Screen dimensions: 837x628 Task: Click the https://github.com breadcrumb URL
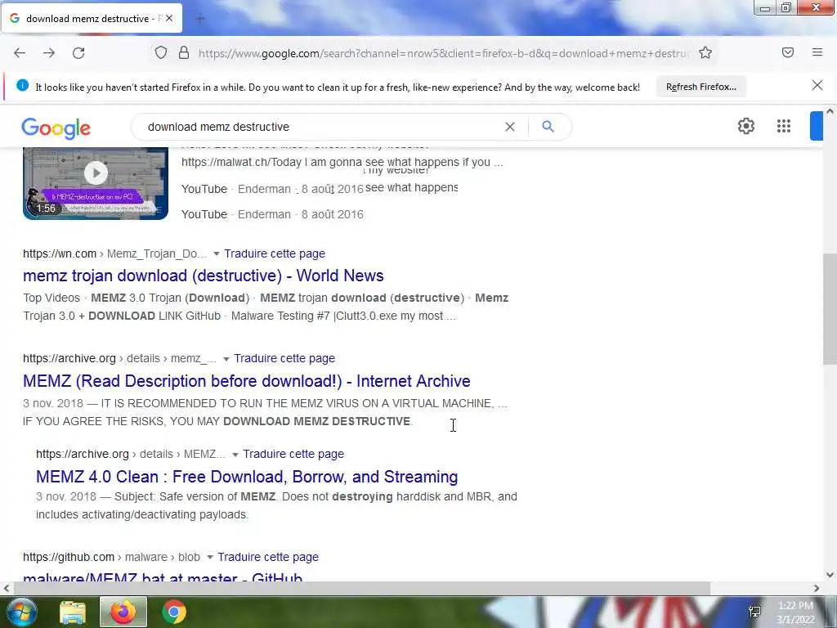(x=69, y=557)
